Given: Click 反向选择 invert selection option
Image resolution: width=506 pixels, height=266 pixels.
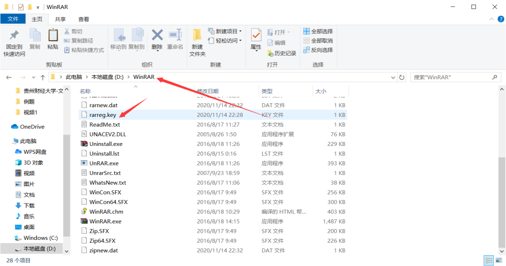Looking at the screenshot, I should tap(318, 50).
